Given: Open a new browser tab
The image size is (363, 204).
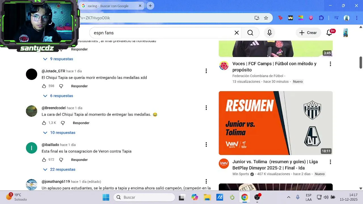Looking at the screenshot, I should pyautogui.click(x=150, y=6).
